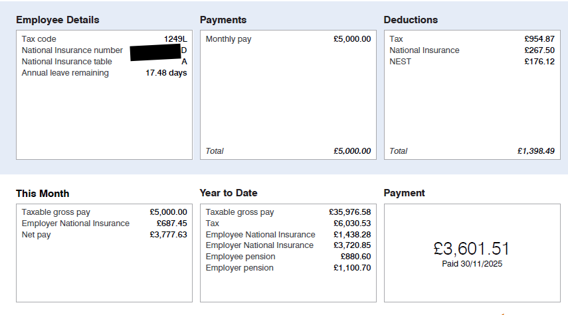Select the Monthly pay amount £5,000.00
The width and height of the screenshot is (568, 315).
click(352, 39)
